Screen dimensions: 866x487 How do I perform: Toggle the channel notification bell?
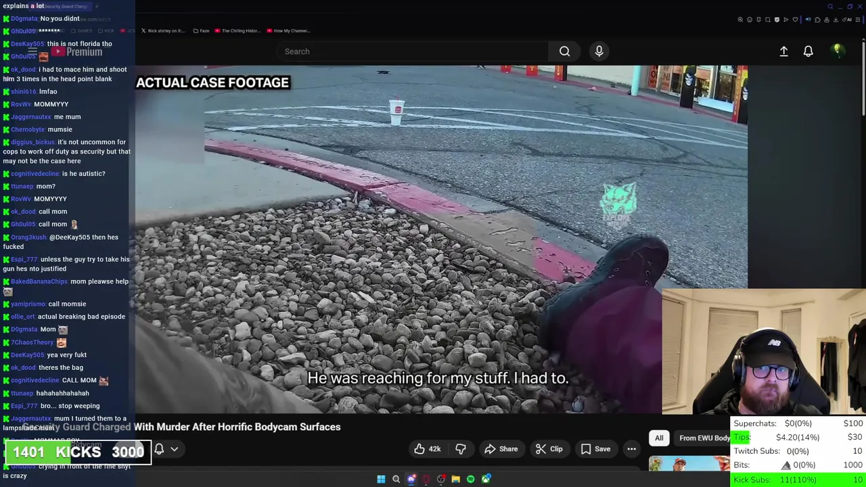159,449
